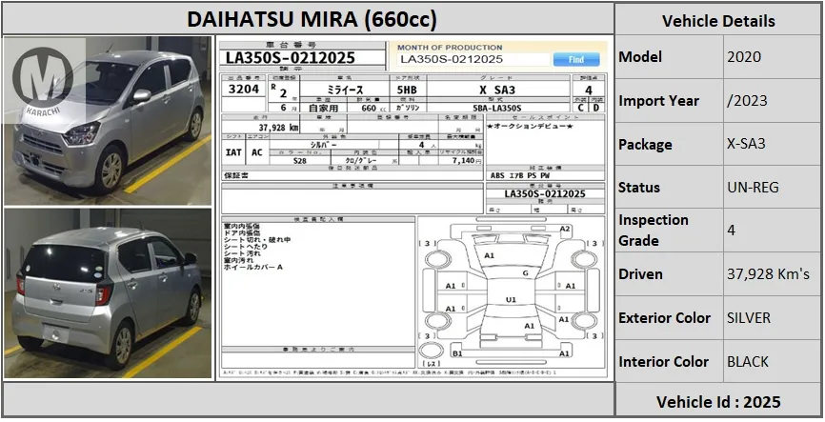Click the 5HB door type cell
The width and height of the screenshot is (825, 422).
pyautogui.click(x=407, y=90)
